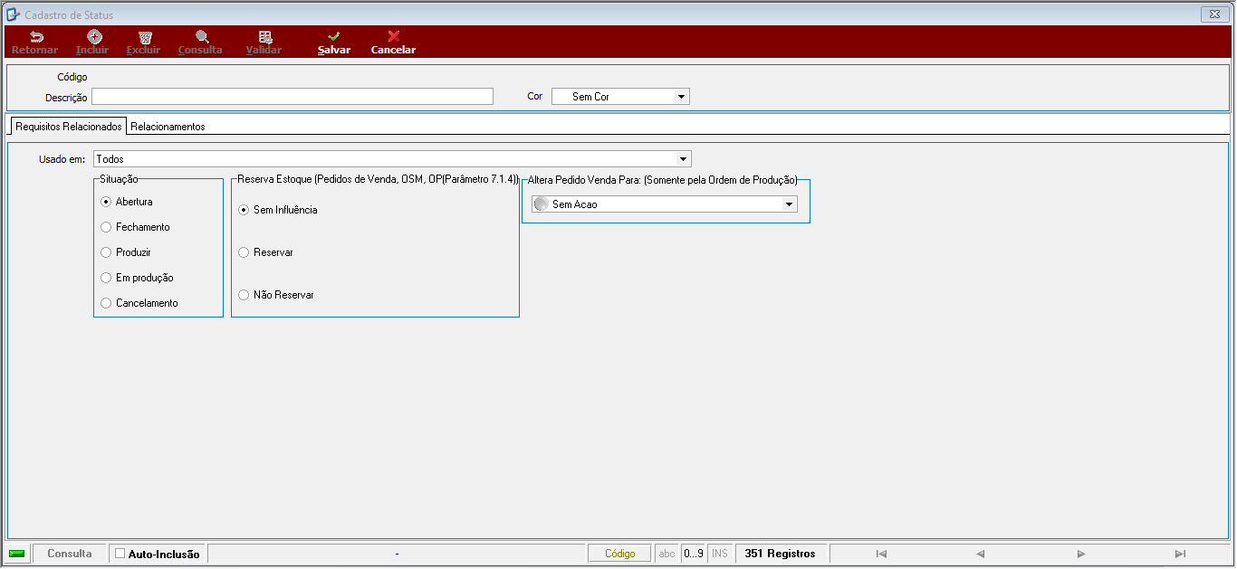The image size is (1237, 569).
Task: Select Reservar stock option
Action: (x=244, y=252)
